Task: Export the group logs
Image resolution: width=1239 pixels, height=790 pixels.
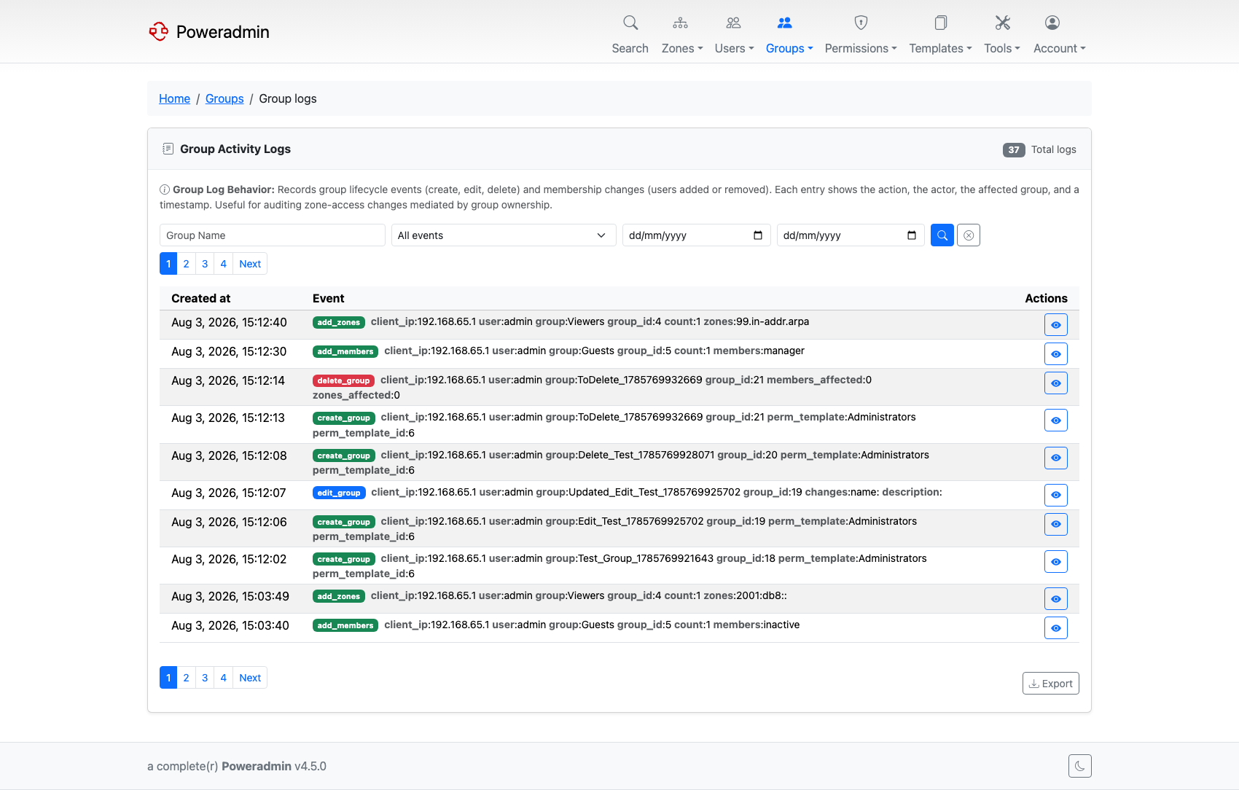Action: (x=1051, y=683)
